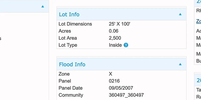Viewport: 201px width, 100px height.
Task: Click the help icon next to Inside
Action: [x=126, y=45]
